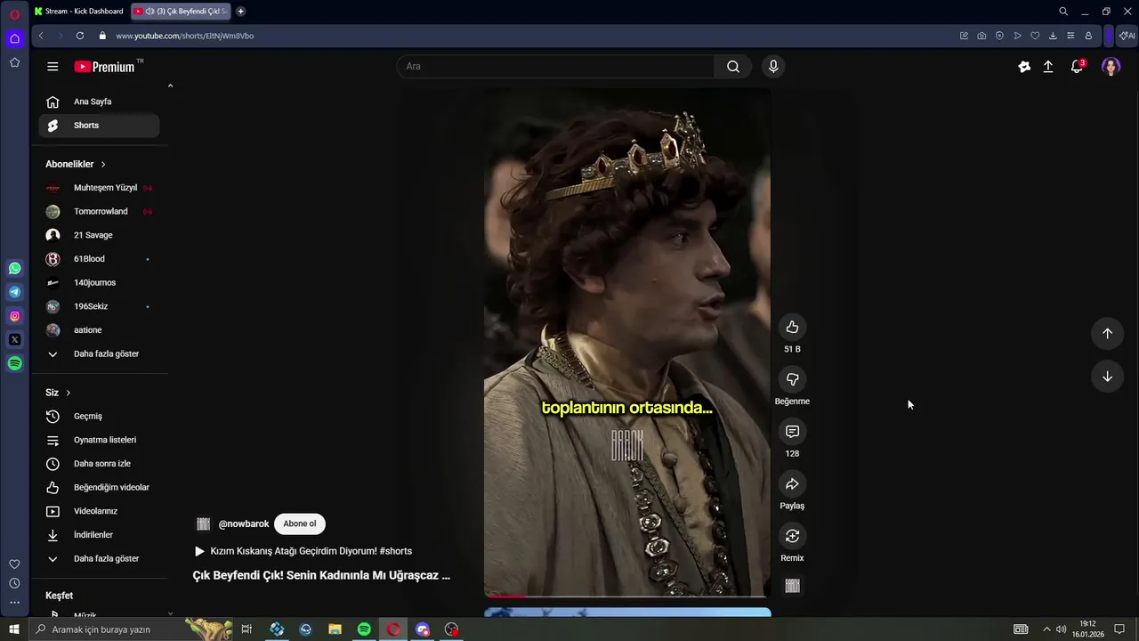Viewport: 1139px width, 641px height.
Task: Open the Tomorrowland subscription channel
Action: pyautogui.click(x=99, y=212)
